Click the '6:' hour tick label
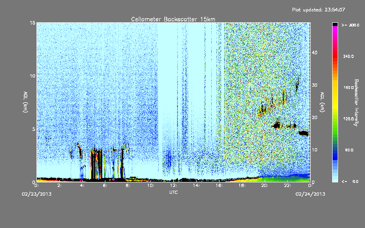Viewport: 365px width, 228px height. [x=105, y=186]
